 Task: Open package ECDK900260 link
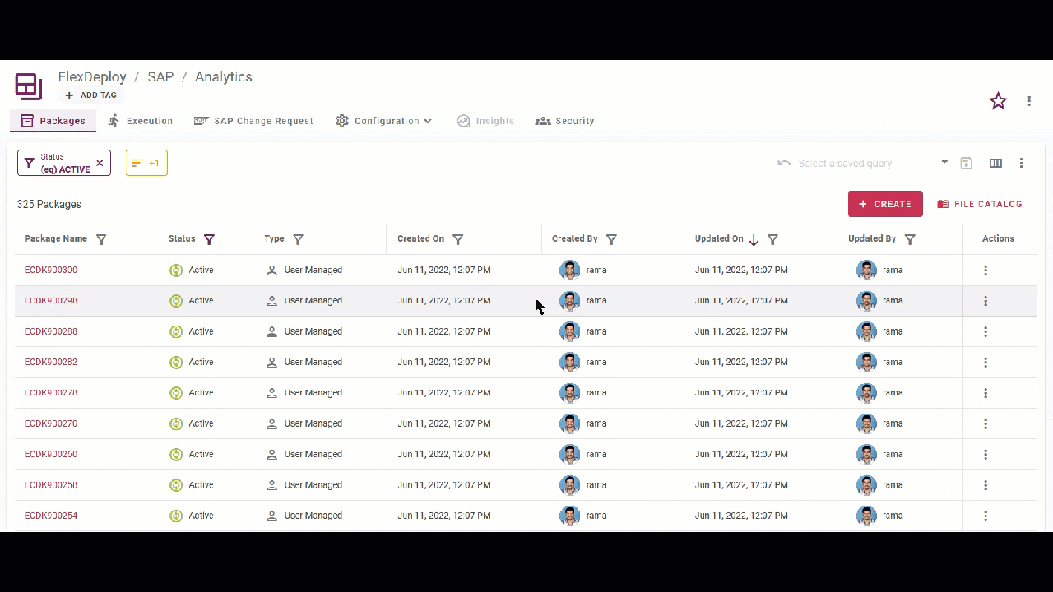click(x=51, y=454)
